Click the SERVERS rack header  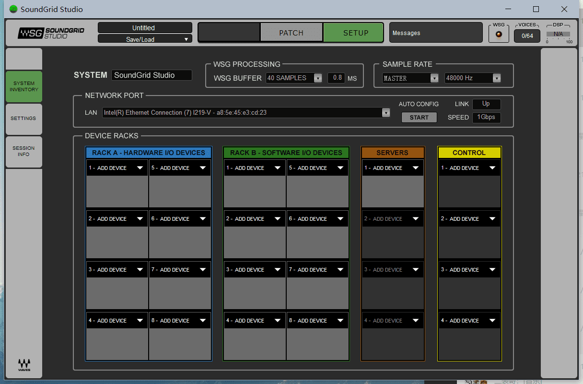pos(393,153)
